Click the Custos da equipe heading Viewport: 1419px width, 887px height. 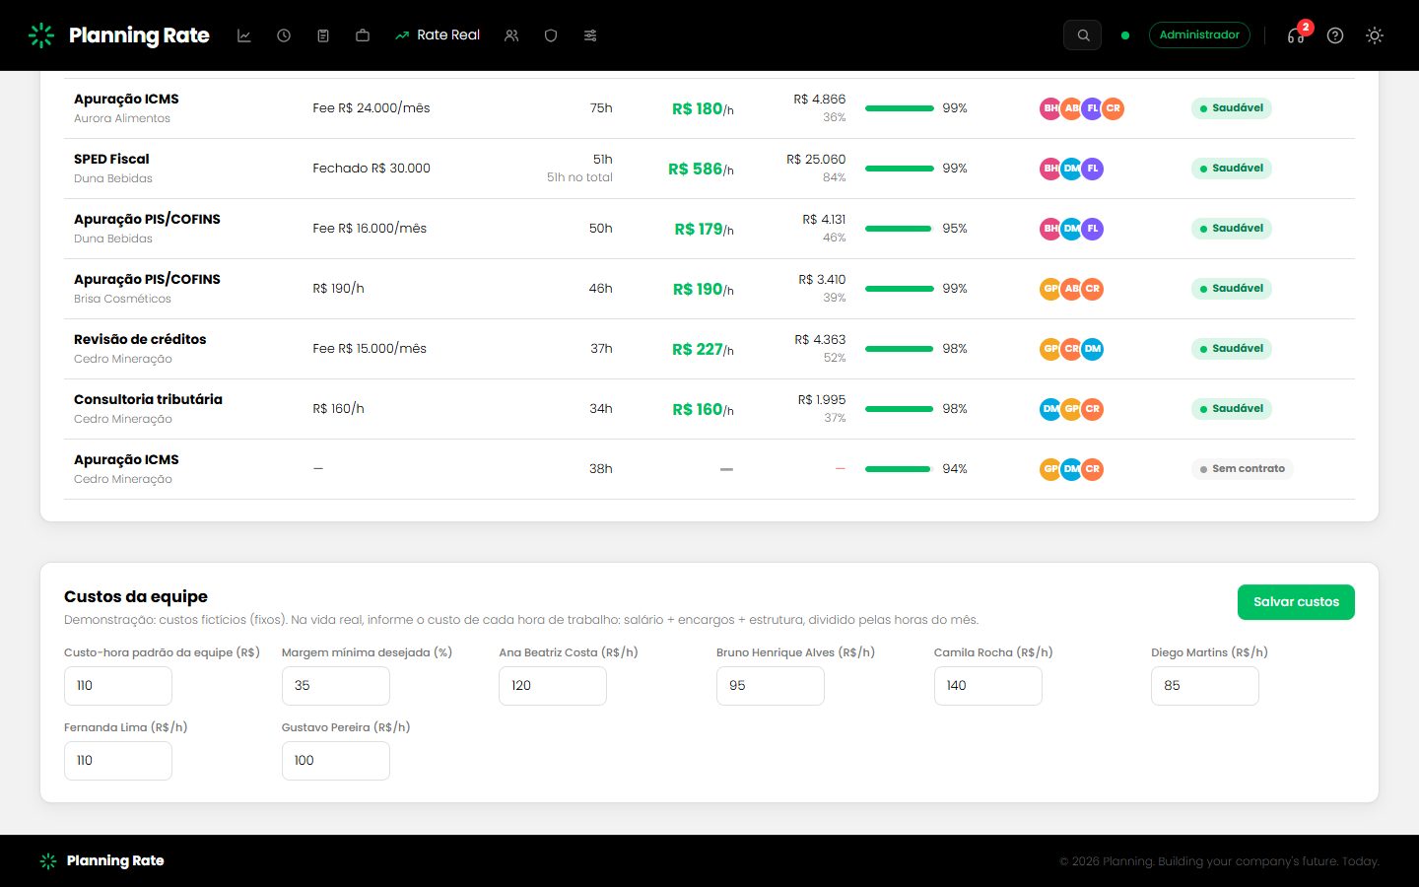coord(136,596)
